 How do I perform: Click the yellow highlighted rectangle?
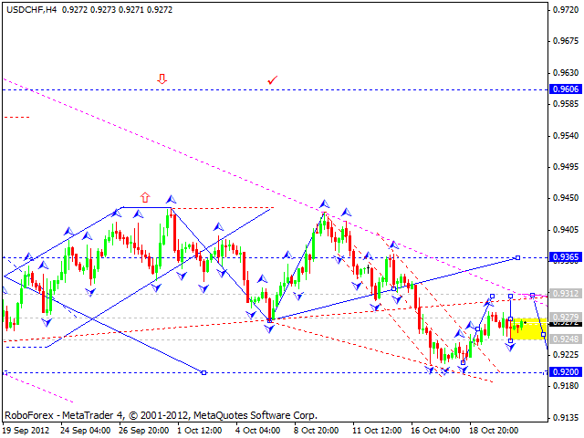[x=527, y=328]
